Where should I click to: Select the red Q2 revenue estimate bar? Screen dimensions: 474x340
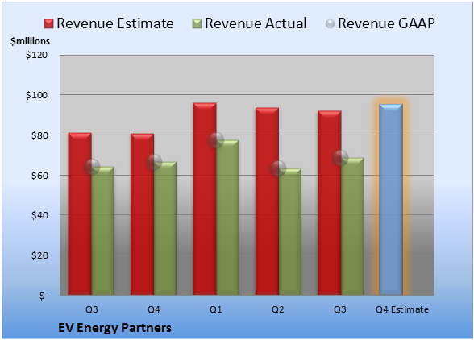tap(267, 201)
